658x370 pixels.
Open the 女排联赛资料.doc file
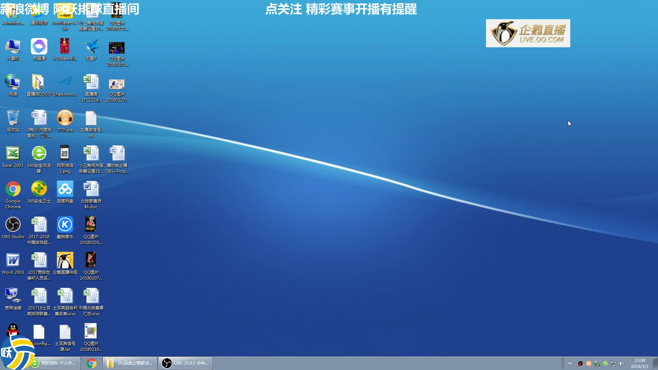[91, 189]
